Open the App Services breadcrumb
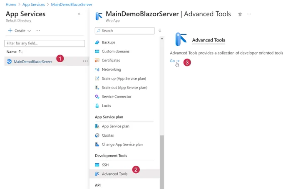This screenshot has width=283, height=189. (34, 5)
